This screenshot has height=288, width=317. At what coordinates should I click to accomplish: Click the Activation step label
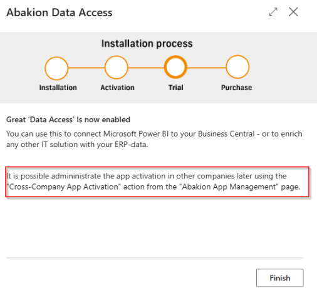pyautogui.click(x=117, y=88)
